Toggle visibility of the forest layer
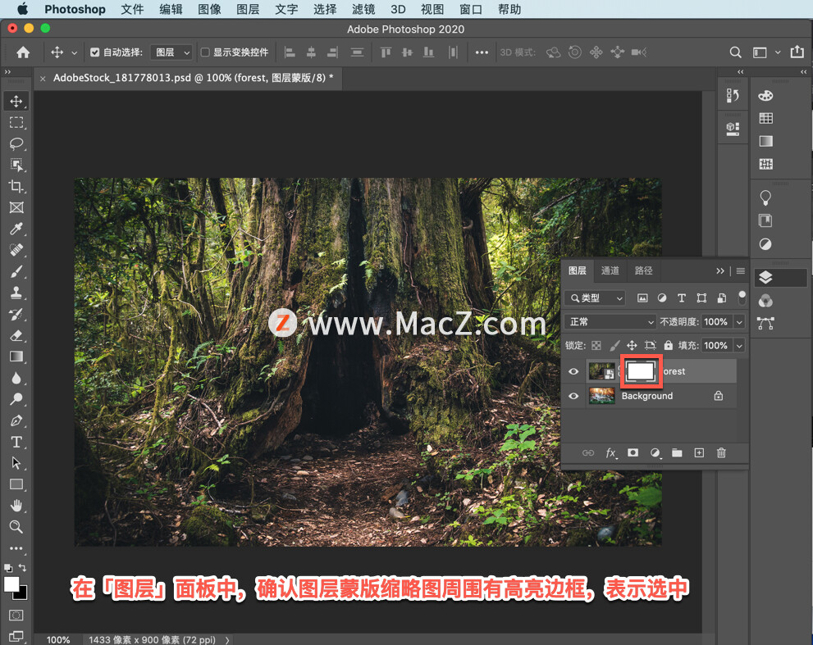 click(573, 371)
